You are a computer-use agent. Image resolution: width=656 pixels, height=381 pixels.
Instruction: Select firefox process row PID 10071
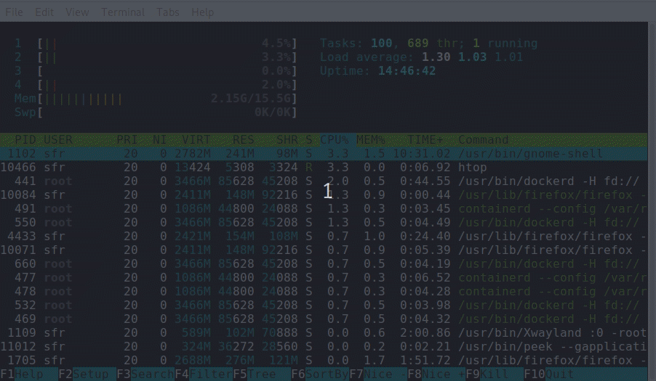[324, 250]
